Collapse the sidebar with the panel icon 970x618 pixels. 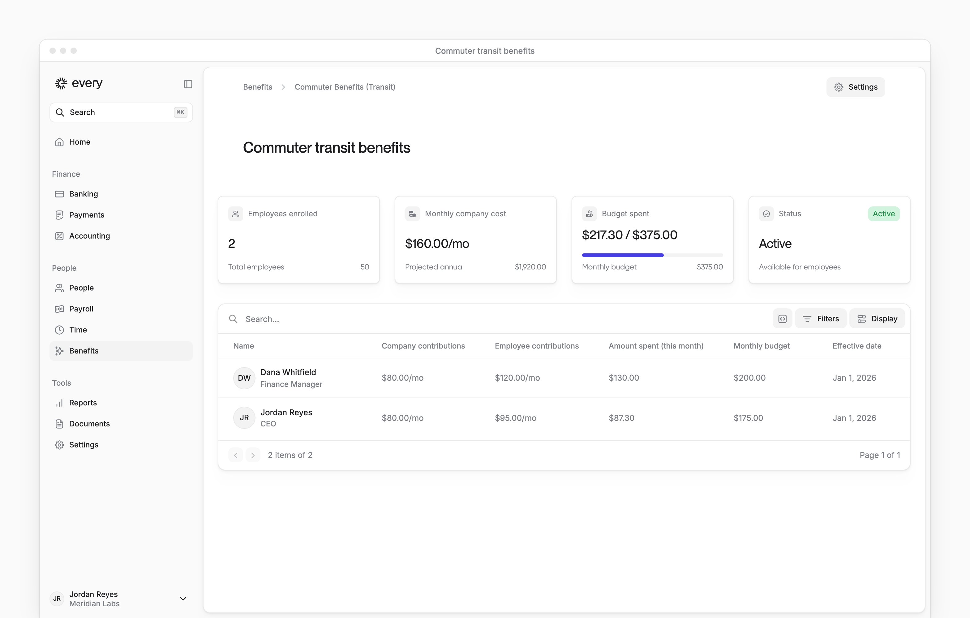click(x=188, y=84)
